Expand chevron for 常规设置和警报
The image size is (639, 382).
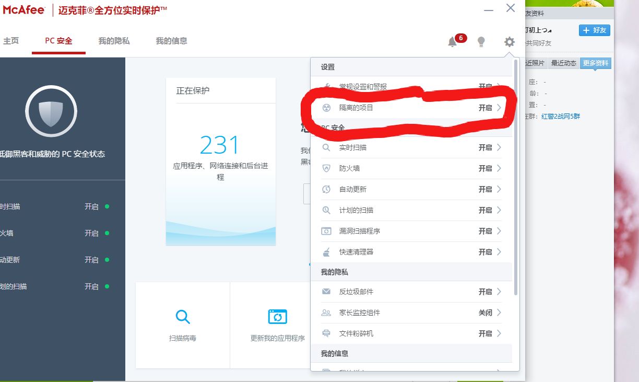(499, 87)
